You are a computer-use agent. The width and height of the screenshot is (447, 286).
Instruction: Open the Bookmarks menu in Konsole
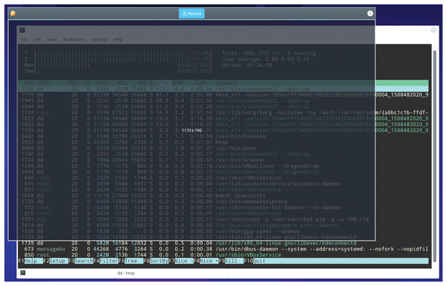coord(74,39)
